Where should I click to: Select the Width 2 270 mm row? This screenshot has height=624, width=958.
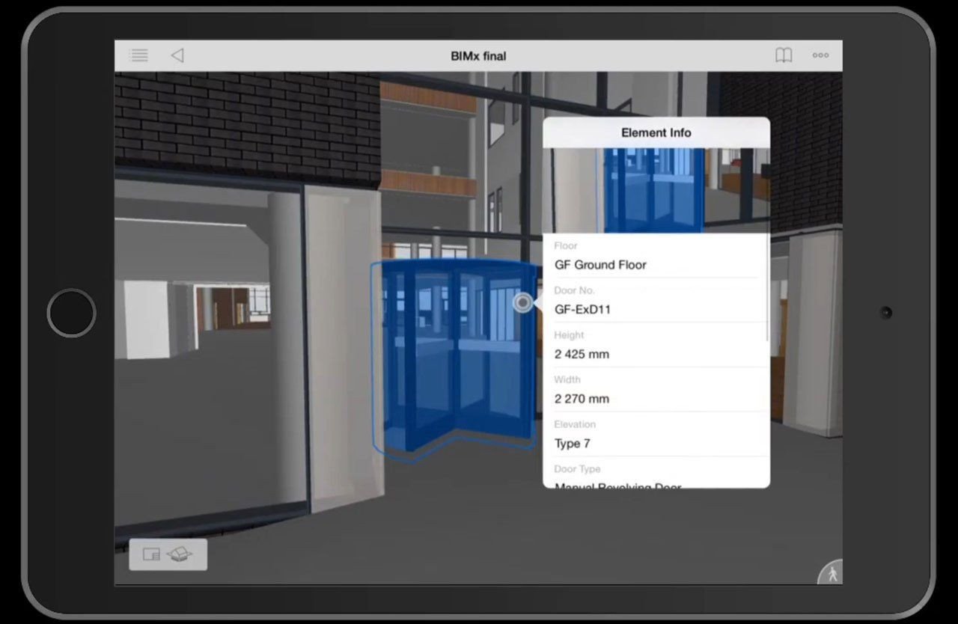656,390
